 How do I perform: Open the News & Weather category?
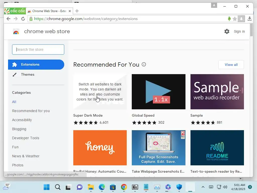26,156
